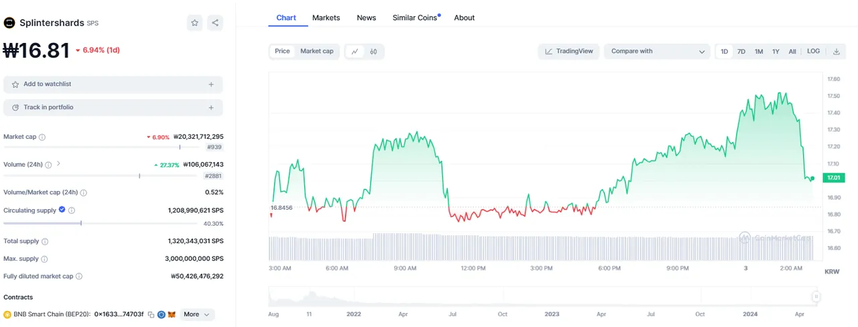Click the Splintershards coin logo
This screenshot has width=858, height=327.
(9, 23)
